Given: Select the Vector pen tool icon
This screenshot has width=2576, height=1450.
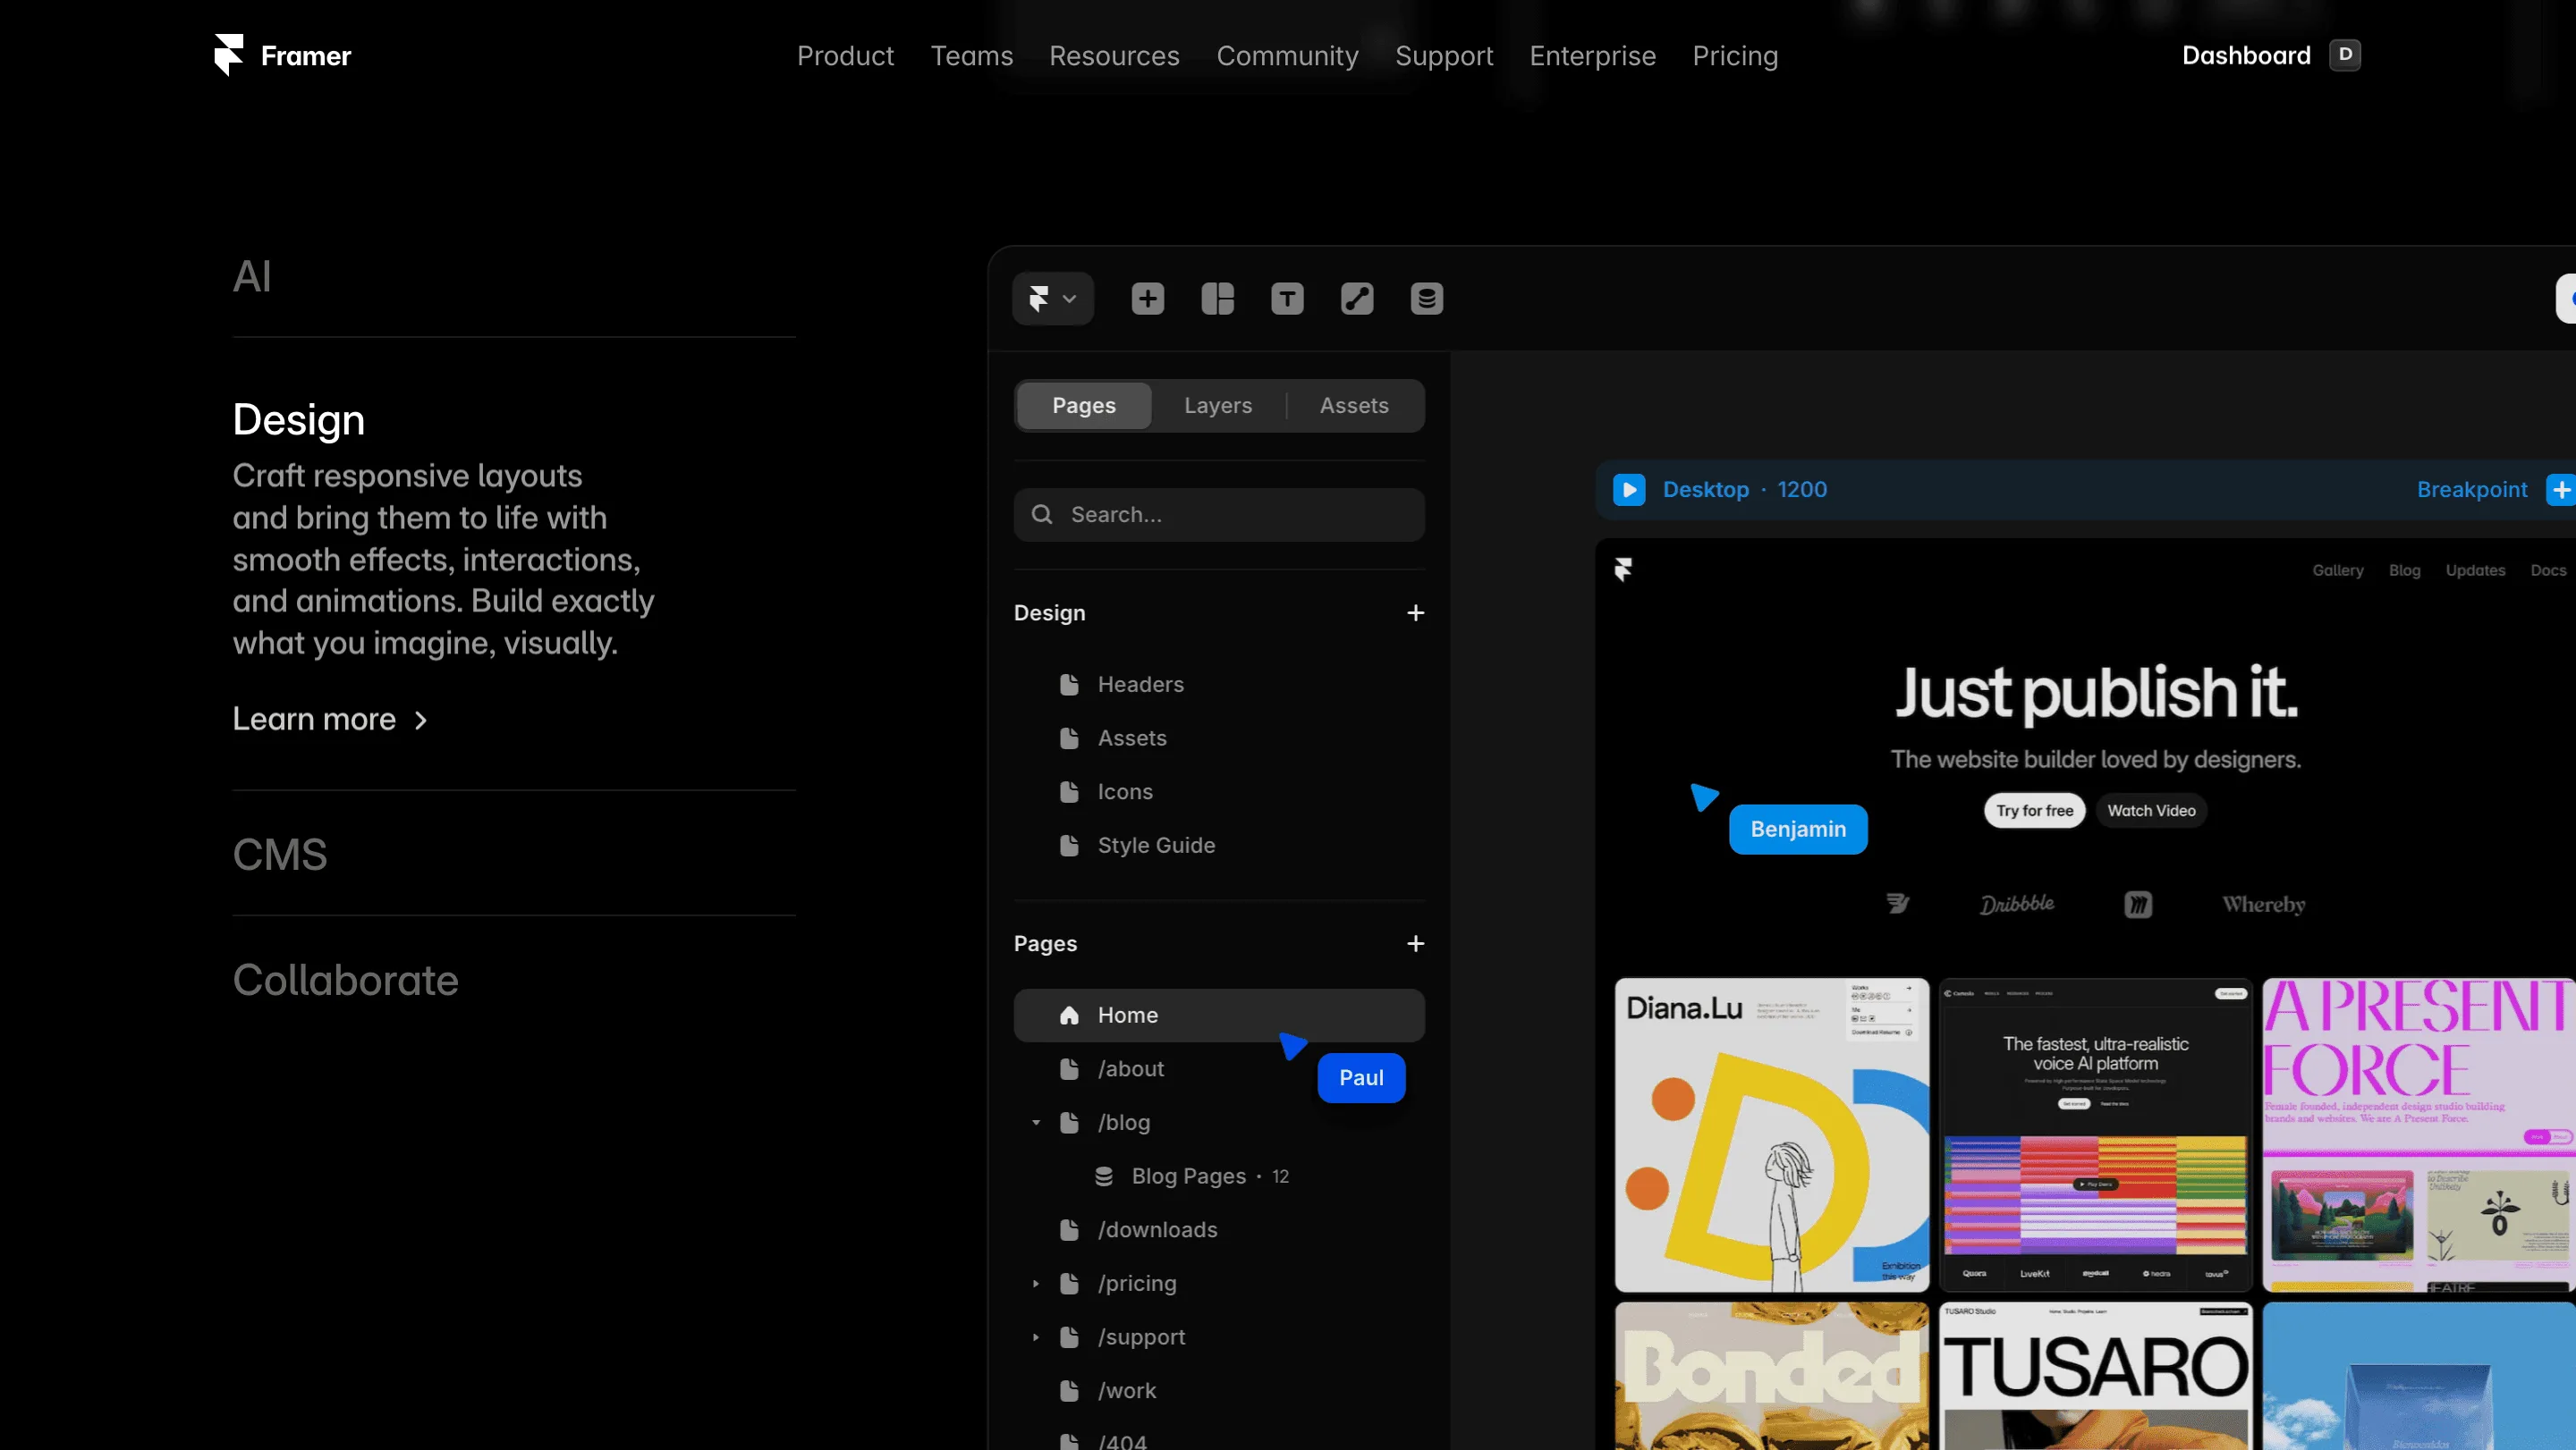Looking at the screenshot, I should click(x=1357, y=298).
